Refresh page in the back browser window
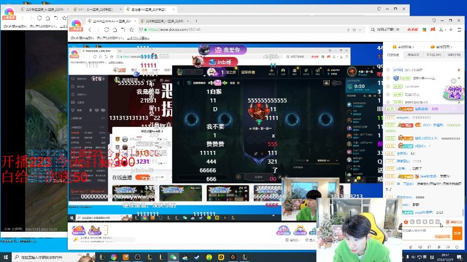Image resolution: width=467 pixels, height=262 pixels. click(39, 18)
